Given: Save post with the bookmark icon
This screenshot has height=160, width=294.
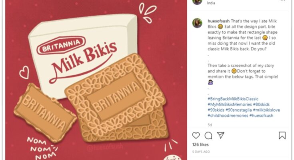Looking at the screenshot, I should pos(282,136).
